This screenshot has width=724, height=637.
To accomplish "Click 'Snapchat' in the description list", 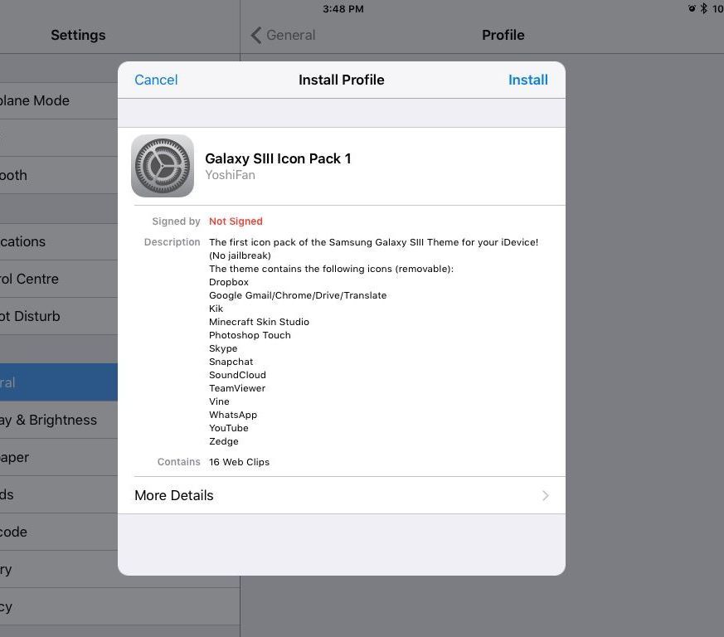I will pos(231,362).
